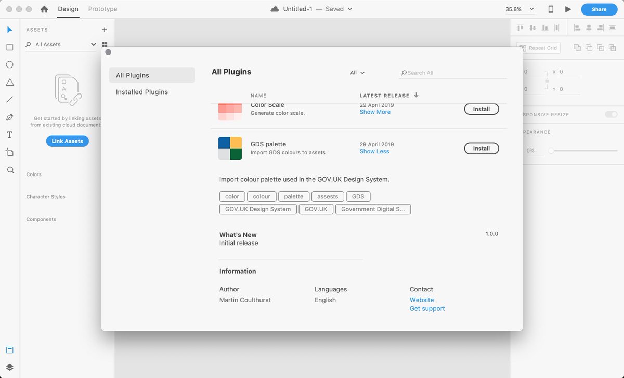Click Show Less for GDS palette
This screenshot has height=378, width=624.
pos(374,152)
